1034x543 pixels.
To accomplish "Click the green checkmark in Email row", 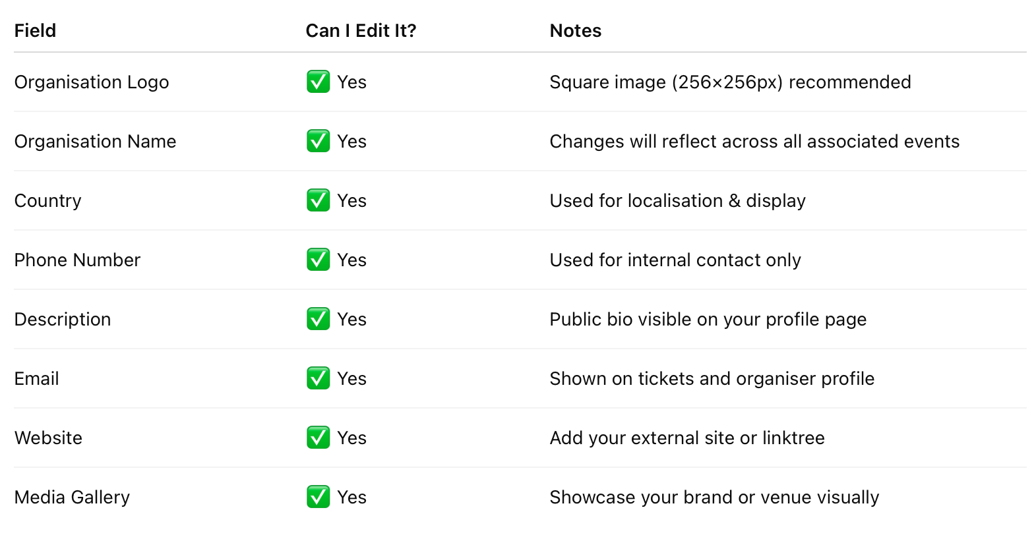I will (318, 379).
